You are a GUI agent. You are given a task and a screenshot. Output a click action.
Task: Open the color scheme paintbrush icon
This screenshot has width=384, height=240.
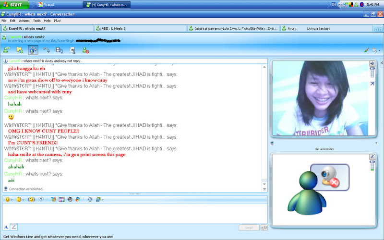click(366, 50)
